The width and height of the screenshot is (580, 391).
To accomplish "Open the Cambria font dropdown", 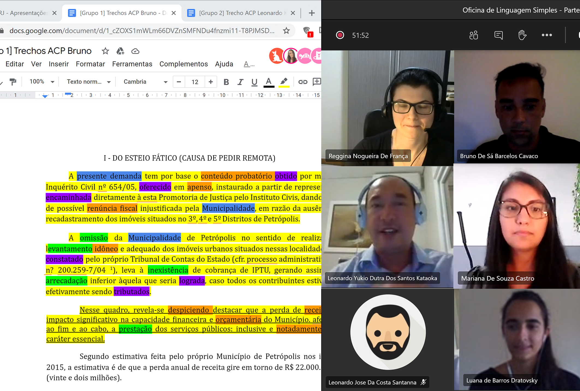I will 145,82.
